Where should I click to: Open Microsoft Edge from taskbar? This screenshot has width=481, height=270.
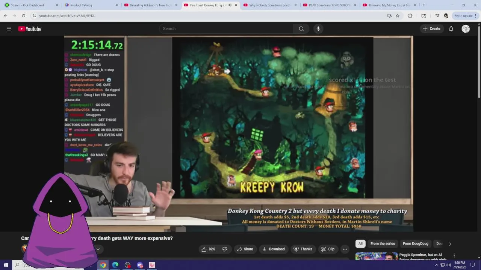pyautogui.click(x=115, y=265)
